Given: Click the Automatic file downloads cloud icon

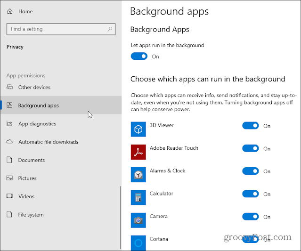Looking at the screenshot, I should click(x=9, y=142).
